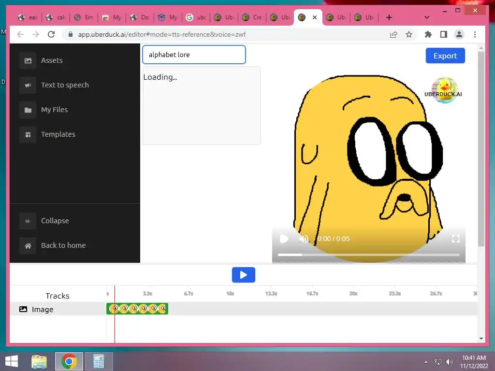Switch to the 'Do' browser tab
Viewport: 495px width, 371px height.
(x=140, y=17)
